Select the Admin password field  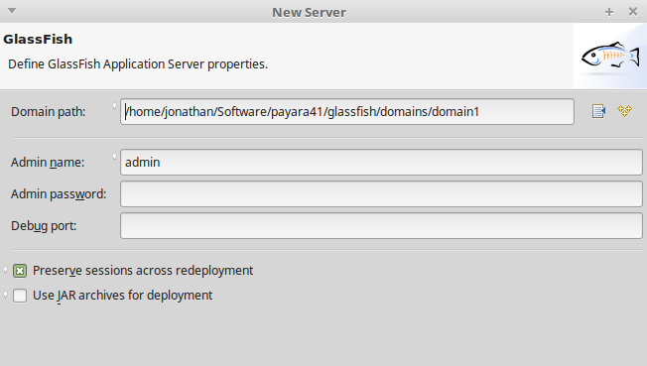(x=381, y=194)
